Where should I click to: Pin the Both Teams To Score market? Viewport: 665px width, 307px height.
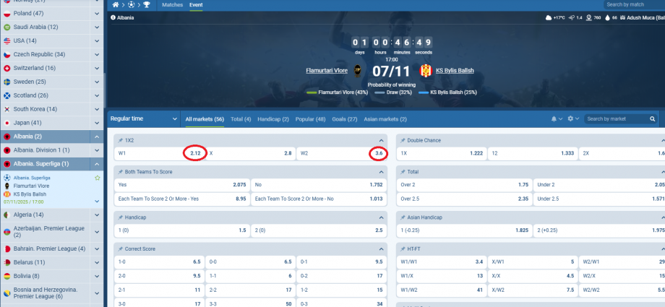point(121,172)
